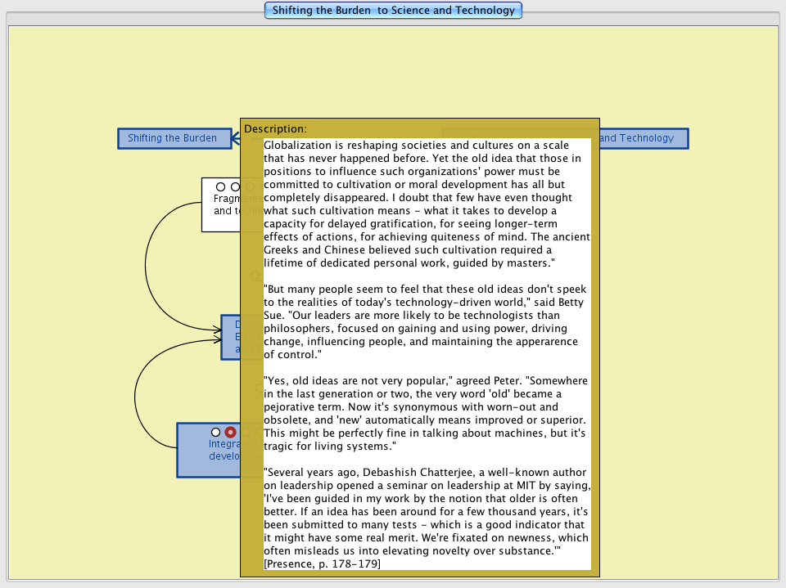
Task: Select the white radio circle in Integrated node
Action: pyautogui.click(x=215, y=432)
